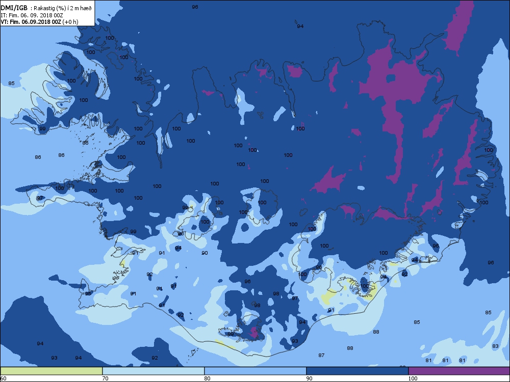This screenshot has width=510, height=382.
Task: Click the 90 humidity value on map
Action: [205, 253]
